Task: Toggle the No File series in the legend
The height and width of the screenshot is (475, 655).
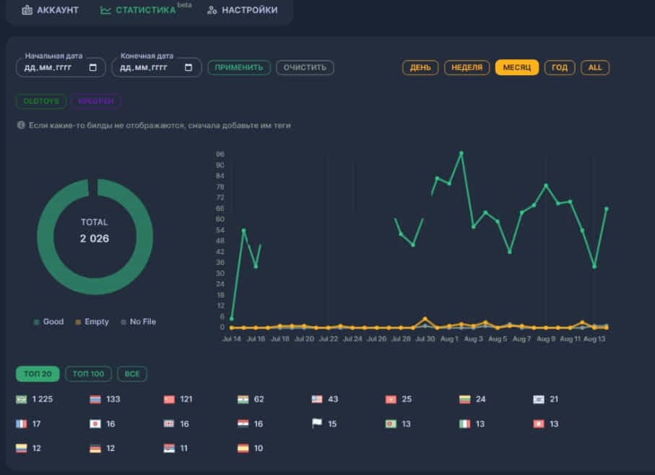Action: [138, 322]
